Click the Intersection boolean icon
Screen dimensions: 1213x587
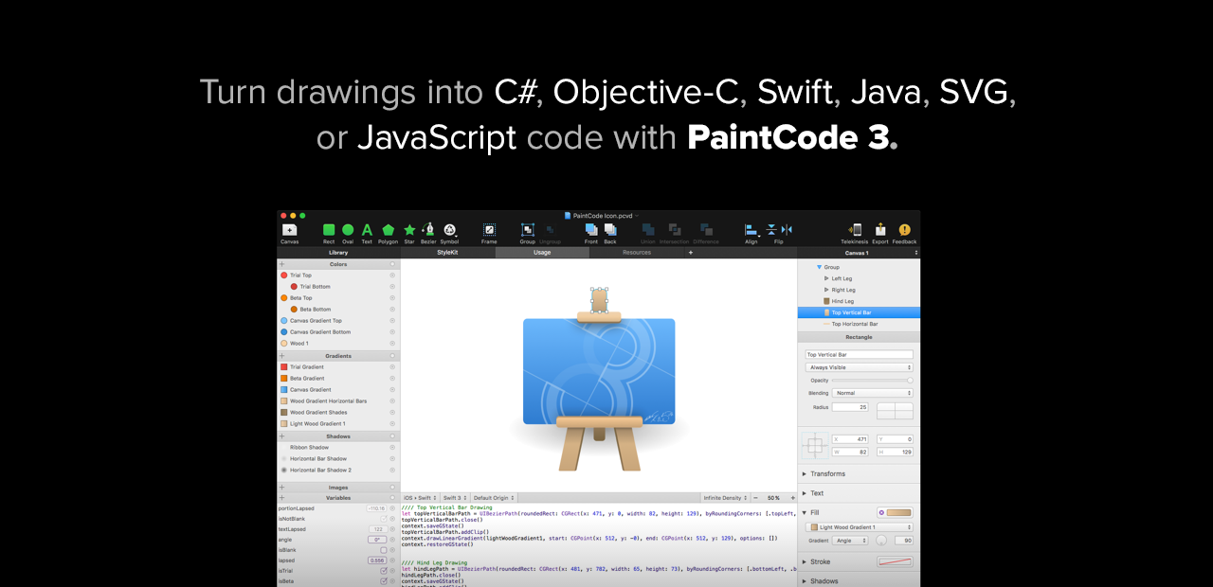click(x=674, y=229)
